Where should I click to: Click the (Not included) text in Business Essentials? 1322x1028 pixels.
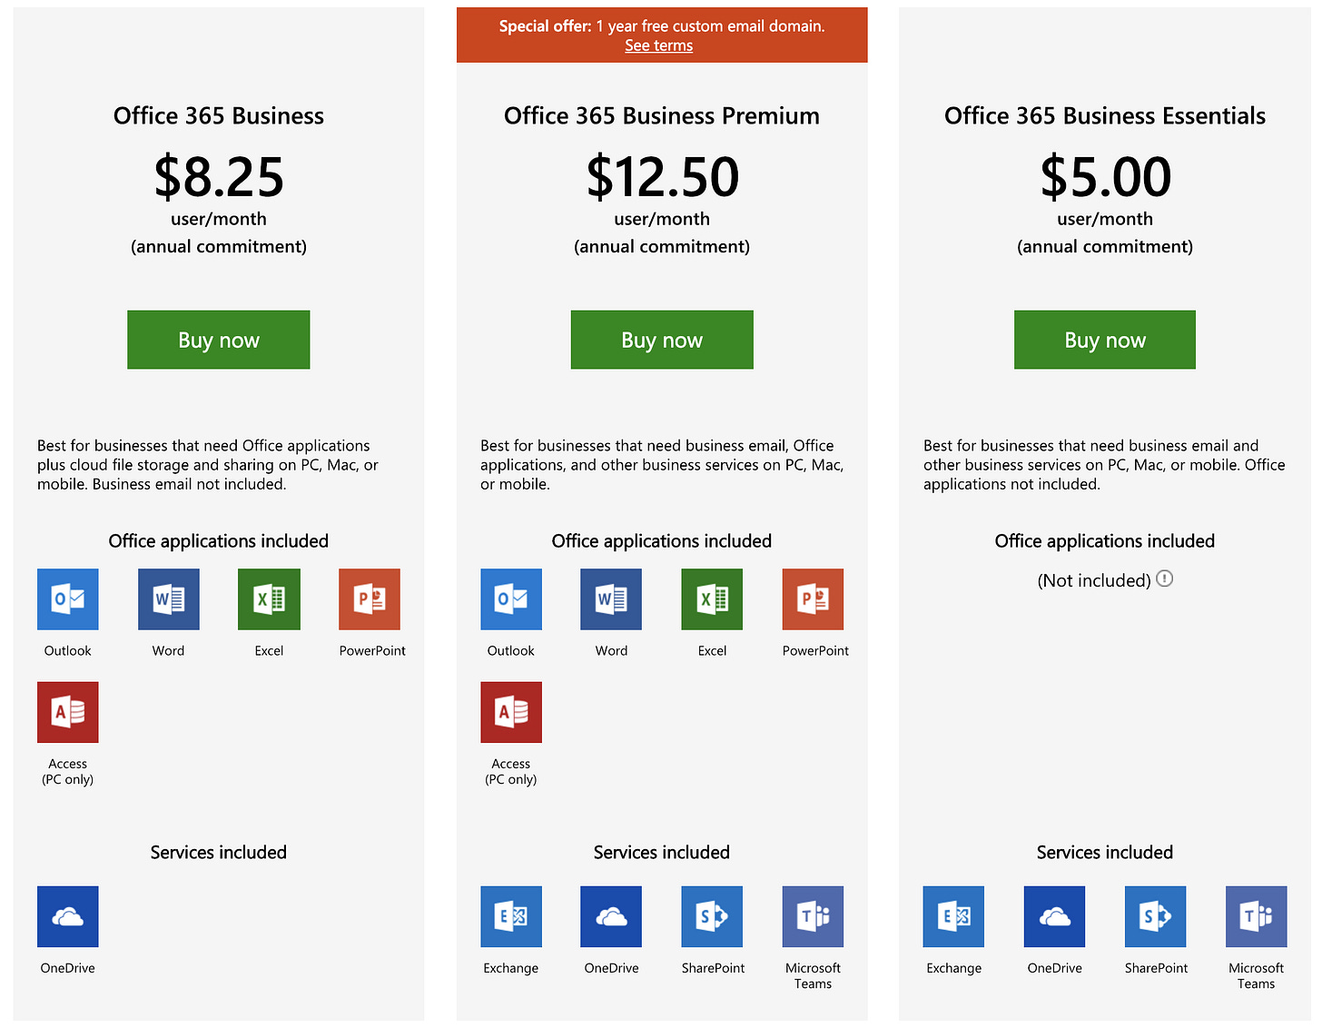(x=1094, y=580)
